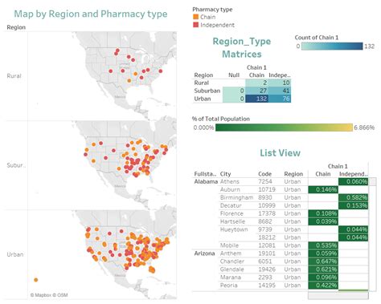Click the red Independent legend swatch
Screen dimensions: 381x304
tap(196, 25)
